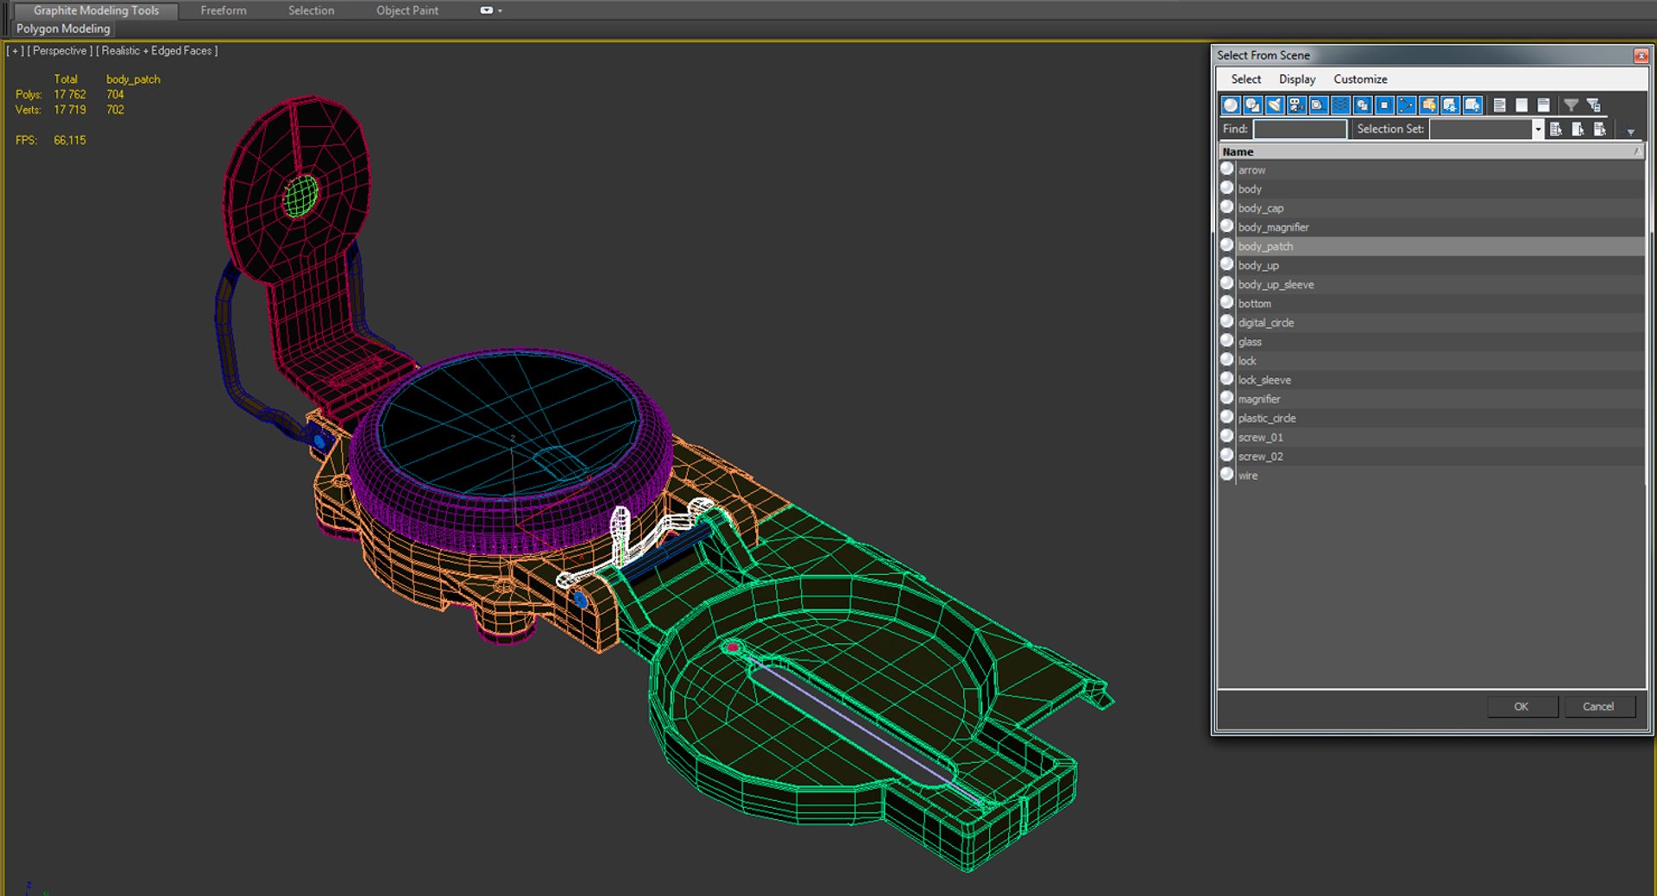Screen dimensions: 1657x896
Task: Click Display Bone Objects icon
Action: click(1407, 105)
